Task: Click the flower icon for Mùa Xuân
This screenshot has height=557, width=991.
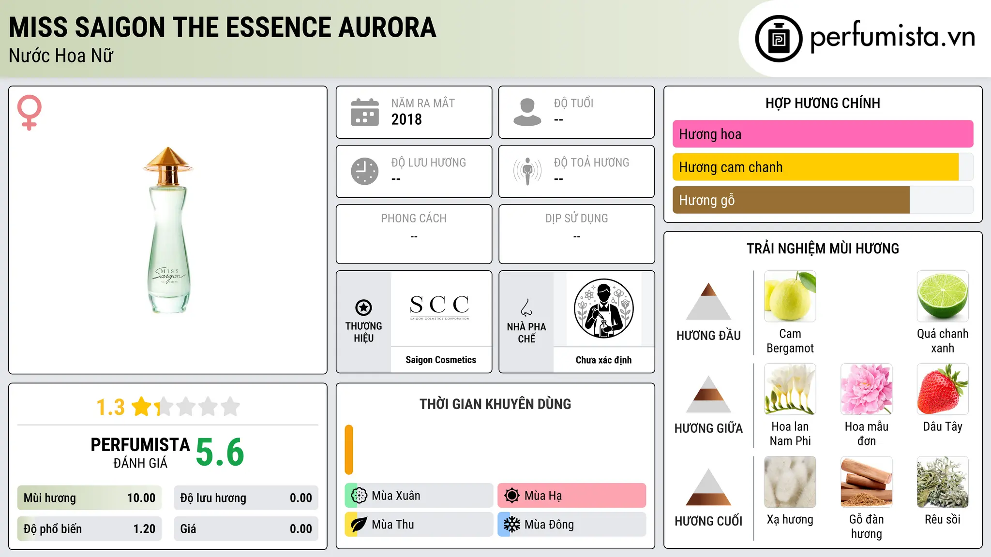Action: 359,496
